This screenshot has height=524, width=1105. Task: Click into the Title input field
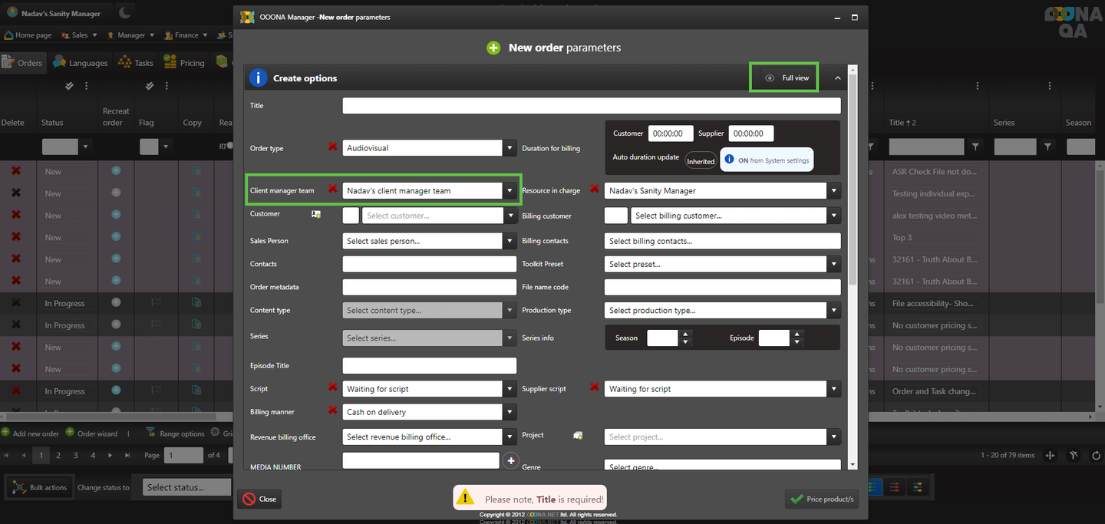click(591, 106)
